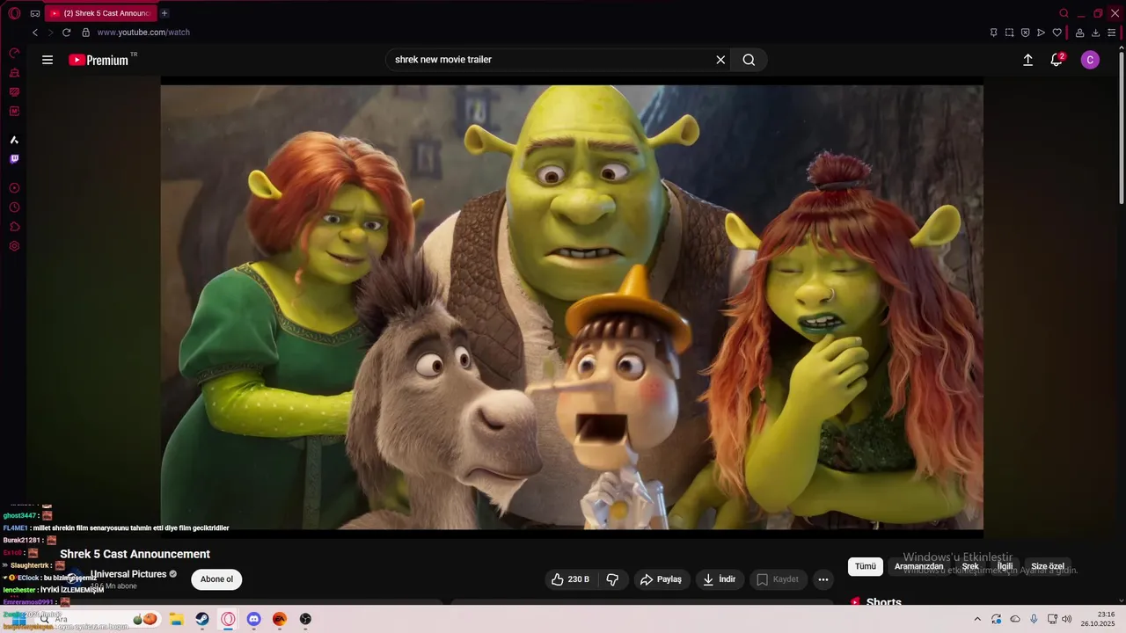
Task: Open the send/flow arrow icon in the toolbar
Action: [1041, 33]
